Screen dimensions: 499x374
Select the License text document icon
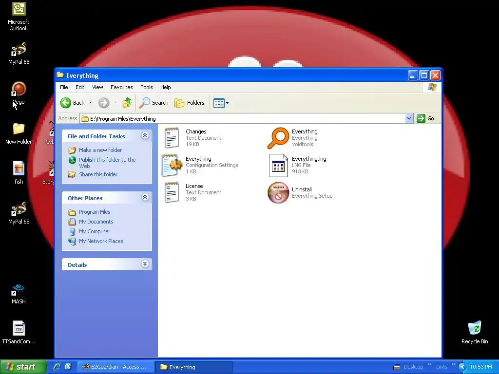[x=172, y=193]
